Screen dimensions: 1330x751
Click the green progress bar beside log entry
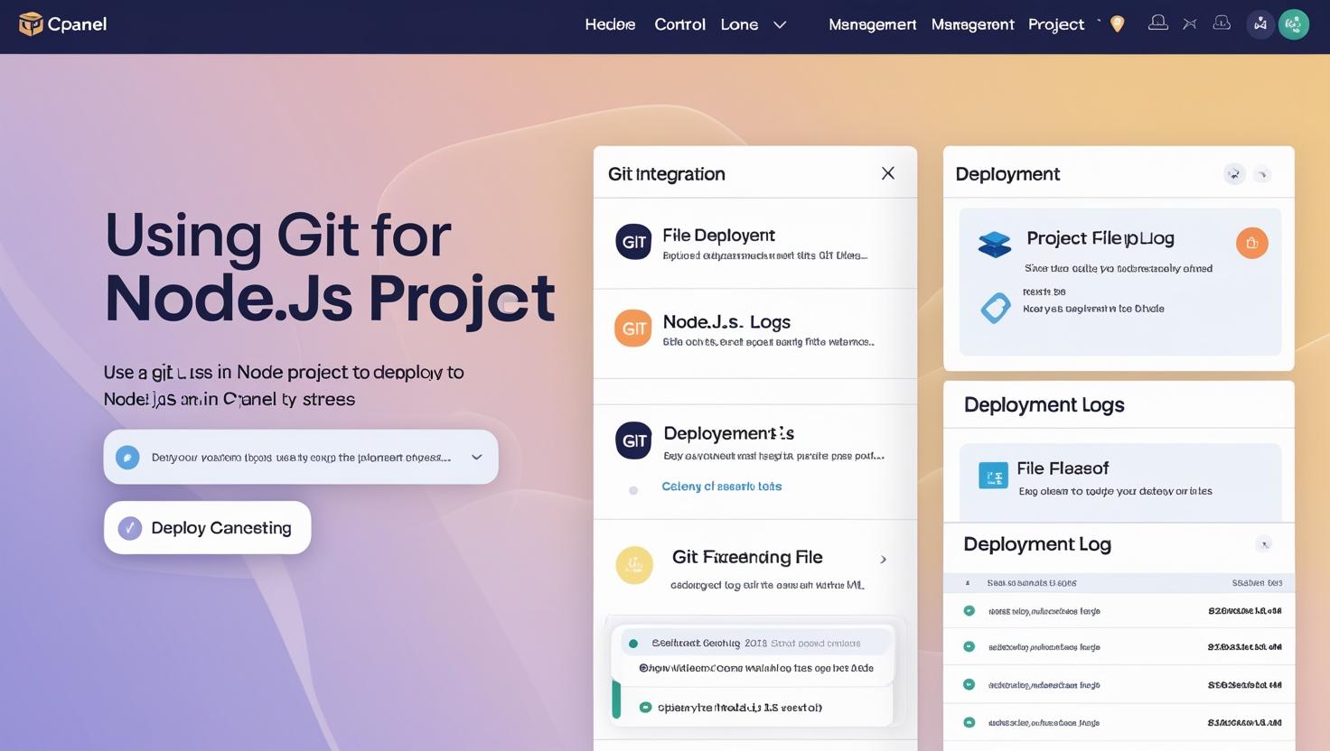[x=616, y=700]
